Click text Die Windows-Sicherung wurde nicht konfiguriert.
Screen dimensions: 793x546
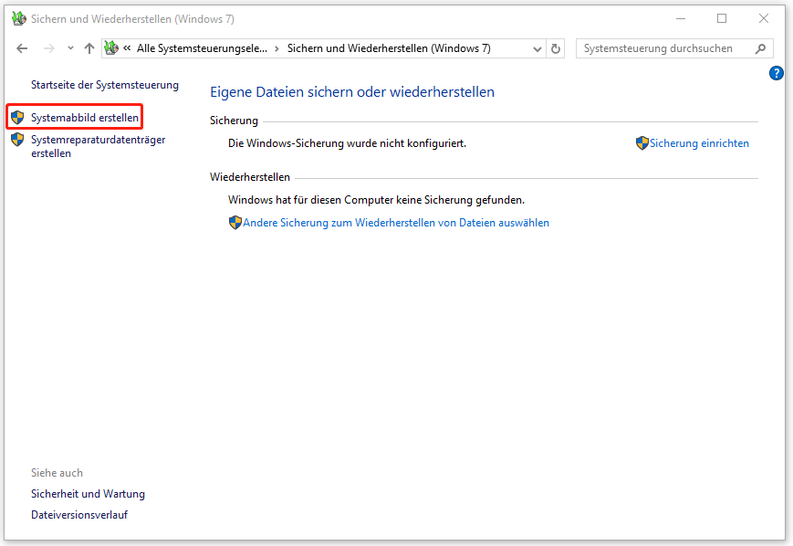tap(347, 143)
